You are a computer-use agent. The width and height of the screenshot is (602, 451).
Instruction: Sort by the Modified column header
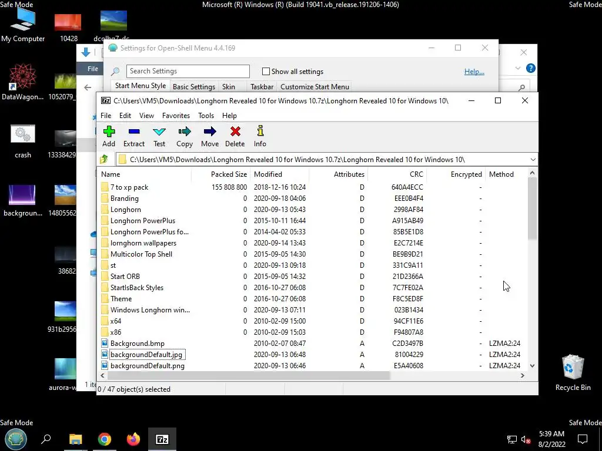[x=279, y=174]
